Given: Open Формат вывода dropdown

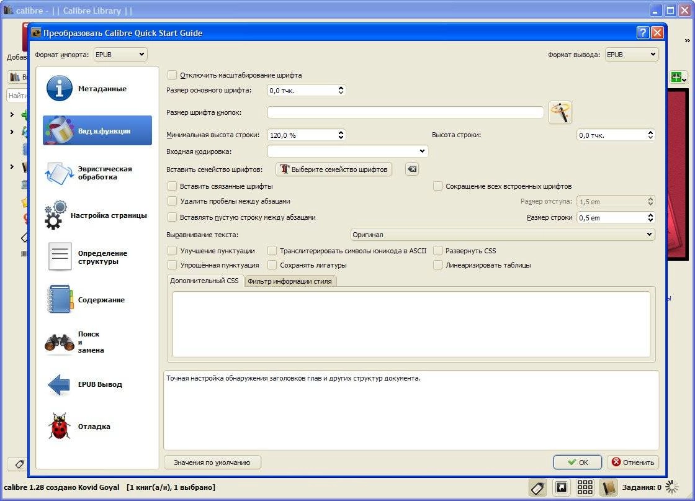Looking at the screenshot, I should pos(632,55).
